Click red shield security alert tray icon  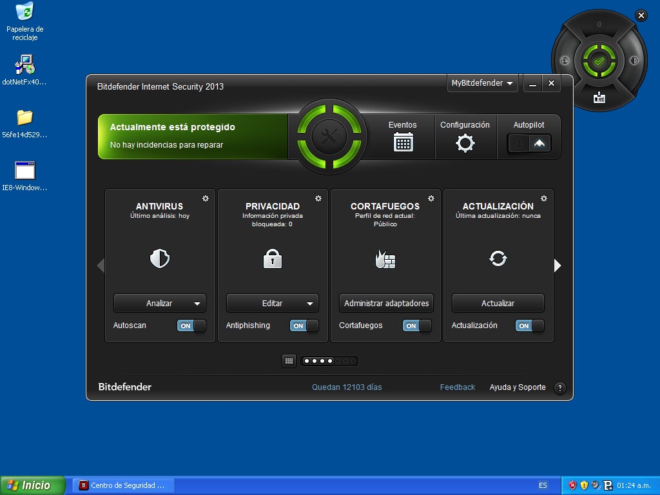click(572, 485)
